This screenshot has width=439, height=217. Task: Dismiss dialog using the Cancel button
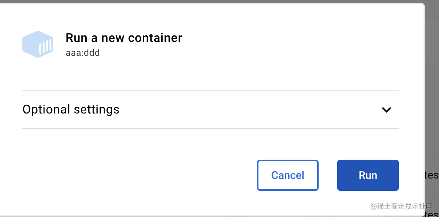point(287,175)
